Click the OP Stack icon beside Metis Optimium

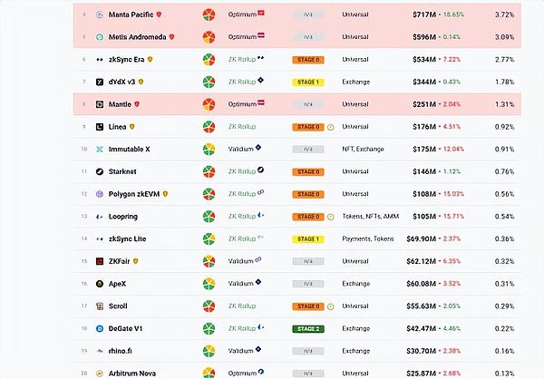(262, 36)
